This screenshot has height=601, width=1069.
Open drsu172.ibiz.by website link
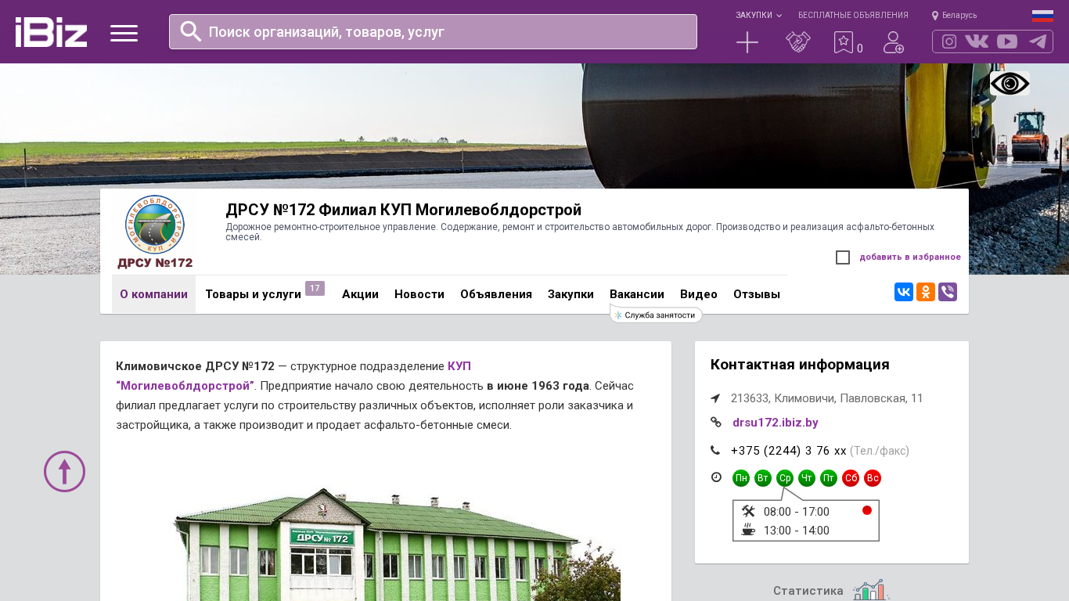tap(776, 423)
